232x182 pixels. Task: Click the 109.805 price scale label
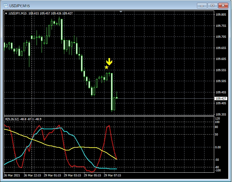tap(221, 15)
